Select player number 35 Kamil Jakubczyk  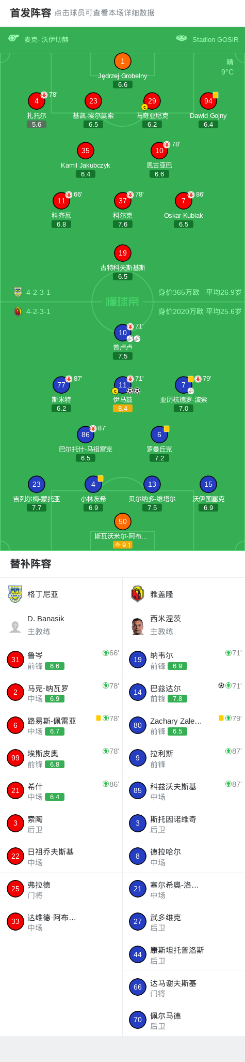click(86, 151)
